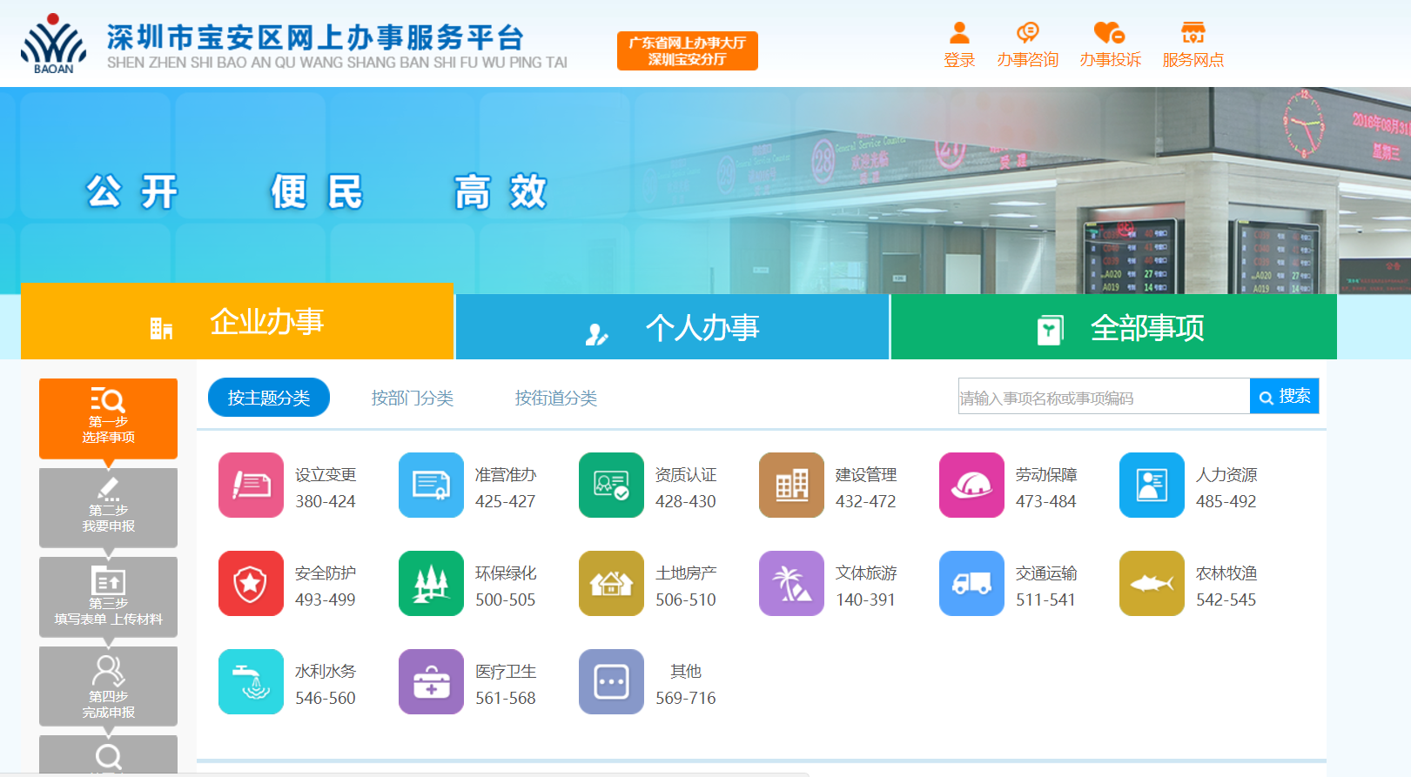The height and width of the screenshot is (777, 1411).
Task: Click the 办事投诉 heart icon
Action: (1110, 33)
